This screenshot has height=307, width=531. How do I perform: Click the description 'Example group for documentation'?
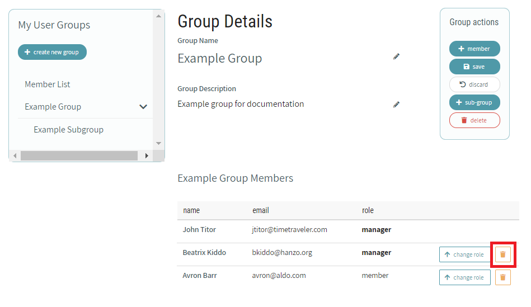pyautogui.click(x=241, y=104)
